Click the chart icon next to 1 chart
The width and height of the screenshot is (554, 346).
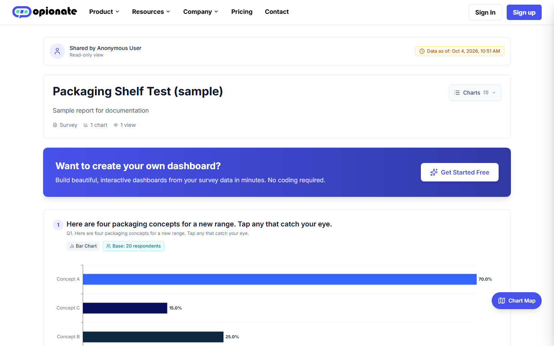86,125
